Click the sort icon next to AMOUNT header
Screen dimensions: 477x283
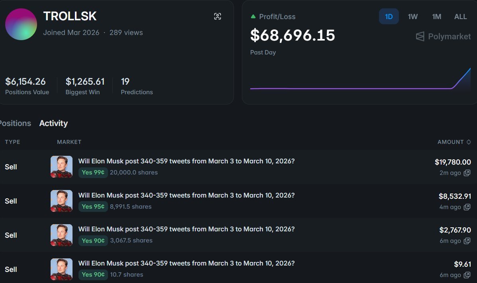pos(468,142)
